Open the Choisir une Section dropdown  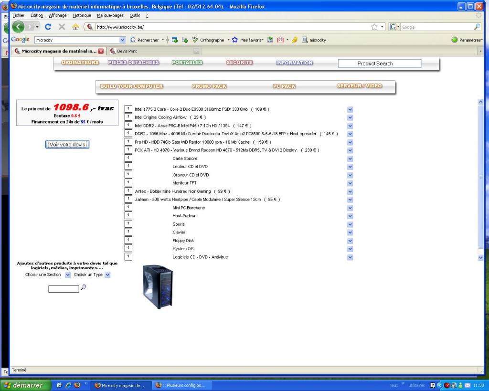pyautogui.click(x=68, y=275)
